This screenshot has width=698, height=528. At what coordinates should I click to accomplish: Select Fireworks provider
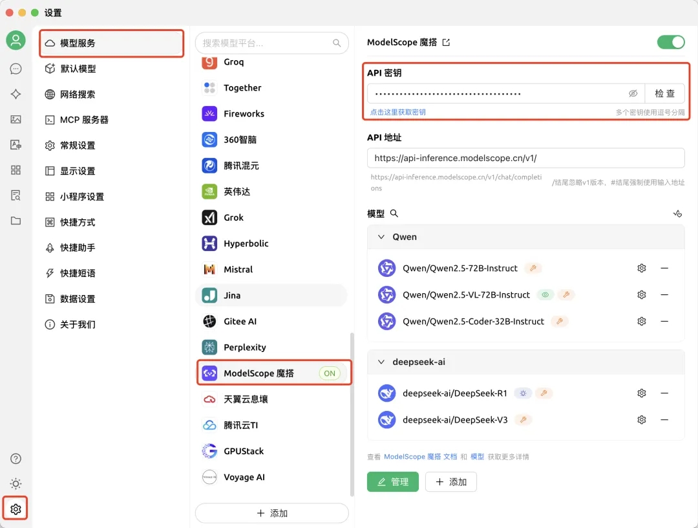[271, 114]
